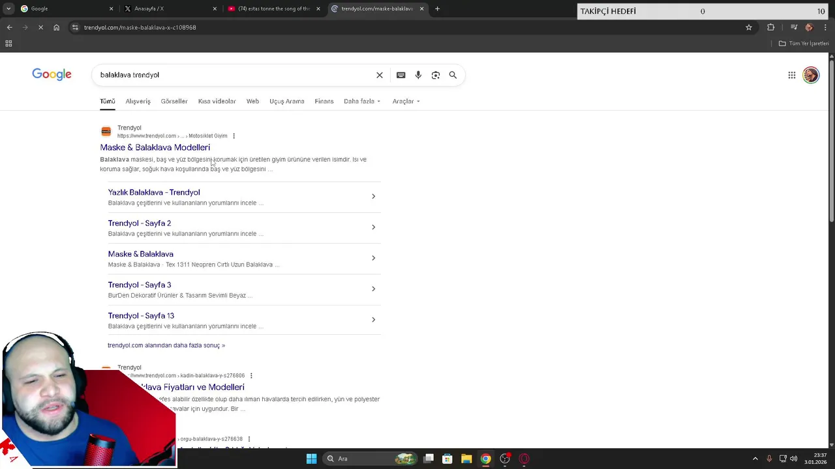Close the Anasayfa / X tab
The width and height of the screenshot is (835, 469).
tap(215, 8)
